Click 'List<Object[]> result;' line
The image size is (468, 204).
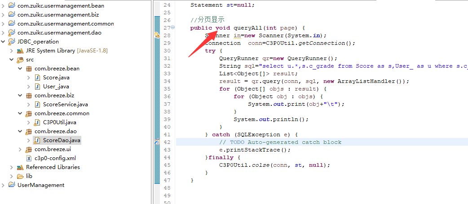pyautogui.click(x=258, y=74)
